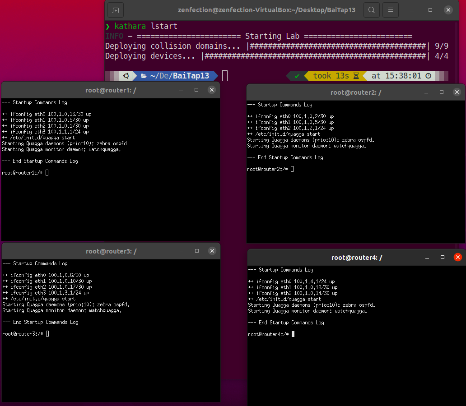This screenshot has width=466, height=406.
Task: Click the 'root@router4:/#' prompt
Action: (x=268, y=334)
